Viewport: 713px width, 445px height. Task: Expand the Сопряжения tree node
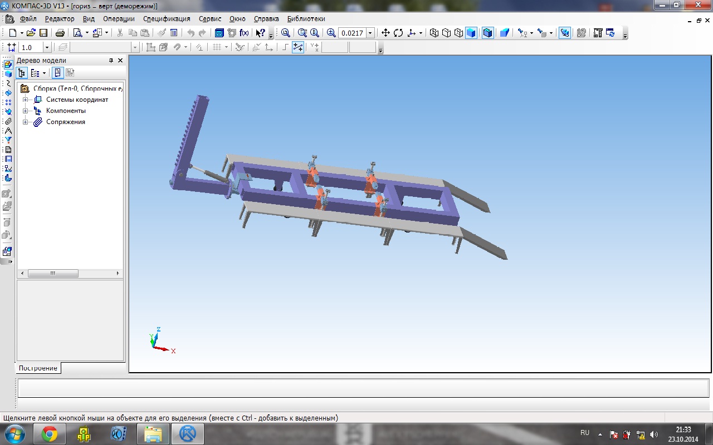[25, 122]
